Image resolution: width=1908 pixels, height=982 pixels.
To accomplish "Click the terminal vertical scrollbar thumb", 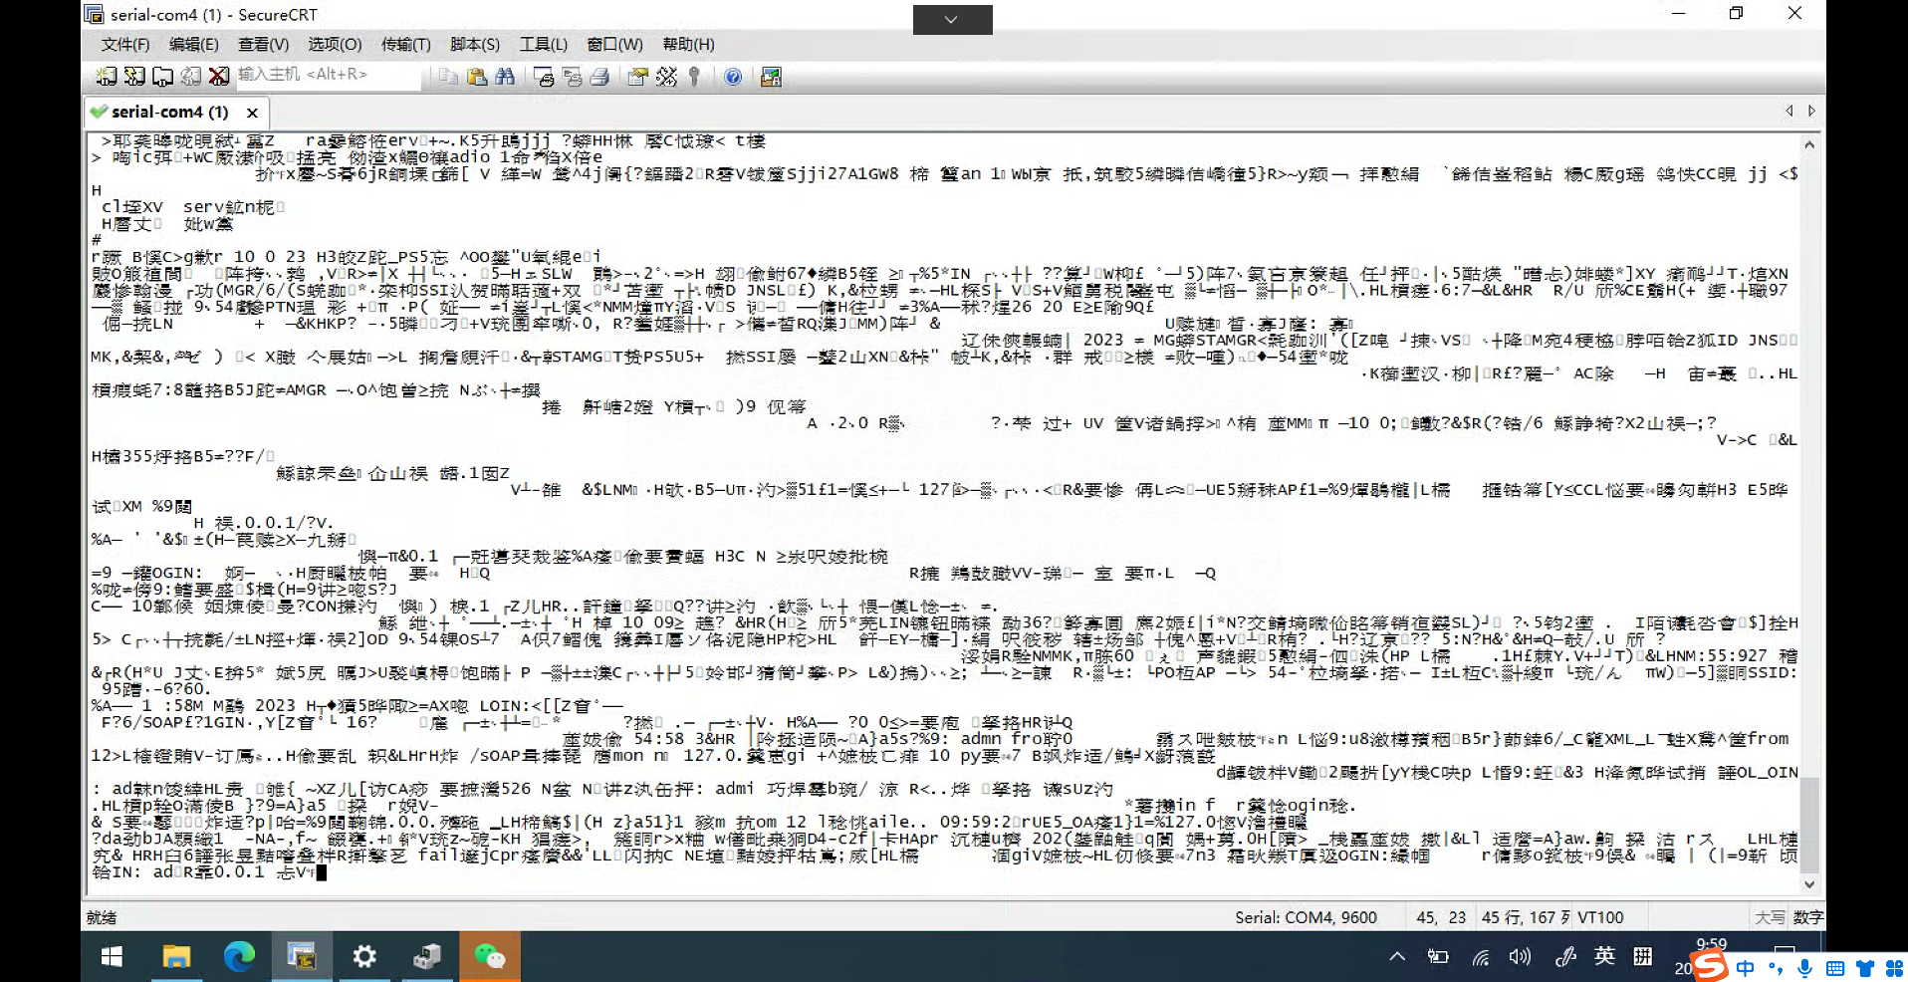I will coord(1809,824).
